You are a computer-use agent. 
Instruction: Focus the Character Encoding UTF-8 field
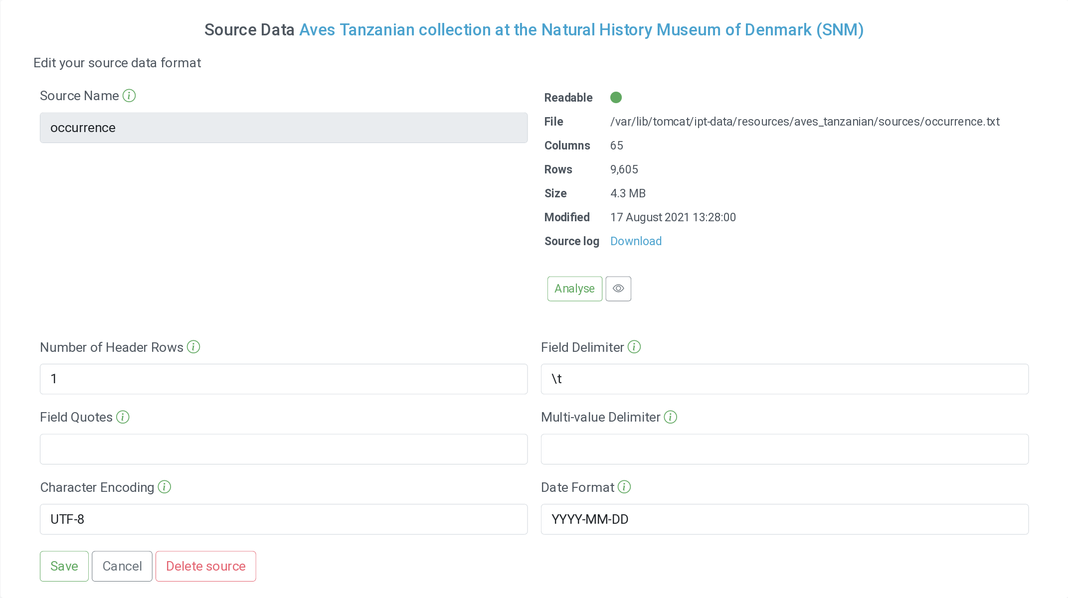click(x=284, y=519)
